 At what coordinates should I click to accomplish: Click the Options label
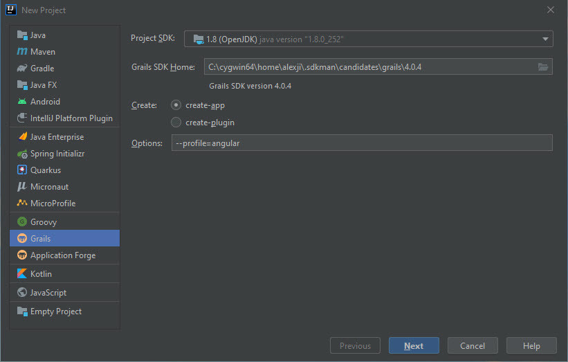point(147,143)
